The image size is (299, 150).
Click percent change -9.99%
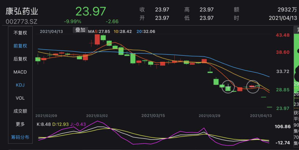click(x=73, y=21)
